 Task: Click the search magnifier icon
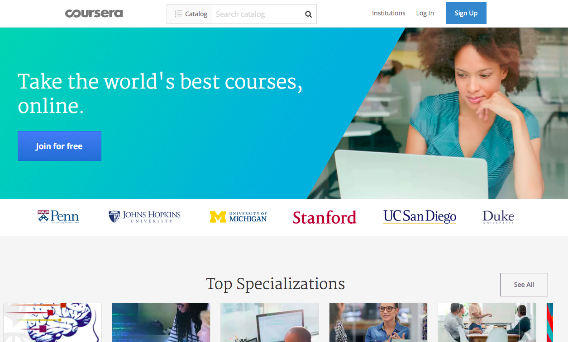click(x=308, y=14)
